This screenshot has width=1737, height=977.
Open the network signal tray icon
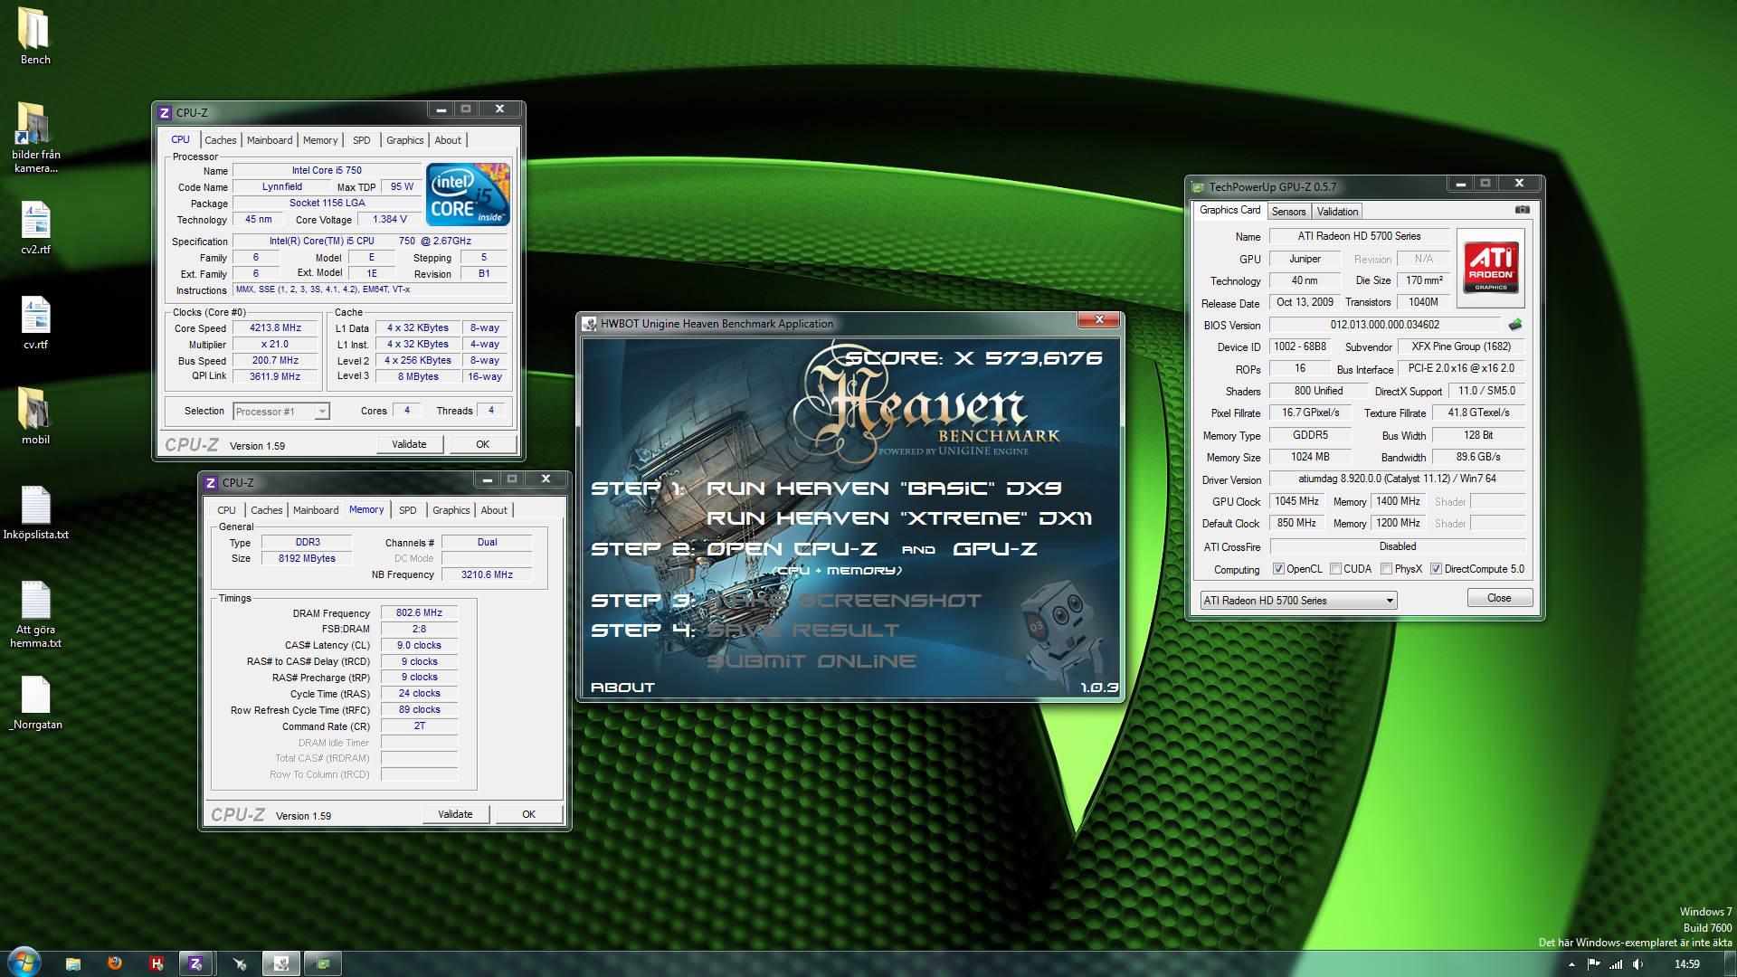click(x=1616, y=964)
